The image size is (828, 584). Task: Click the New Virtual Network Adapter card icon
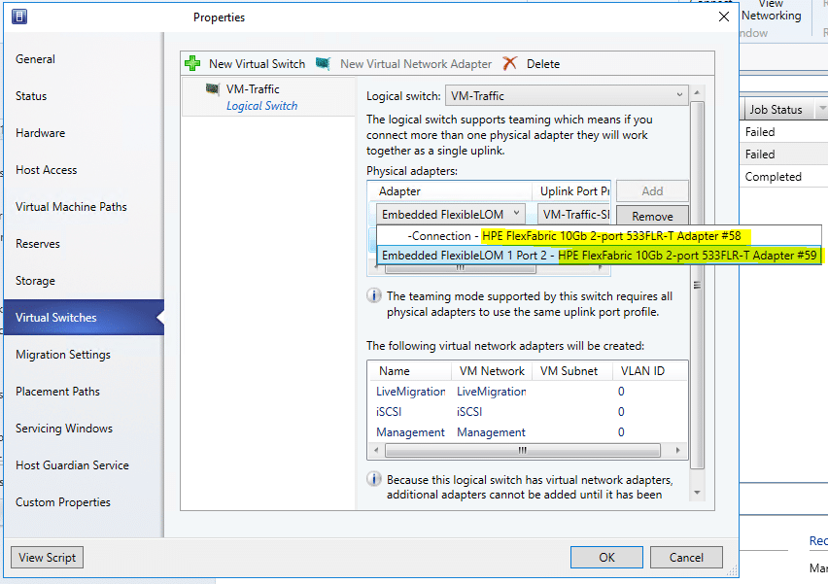324,63
